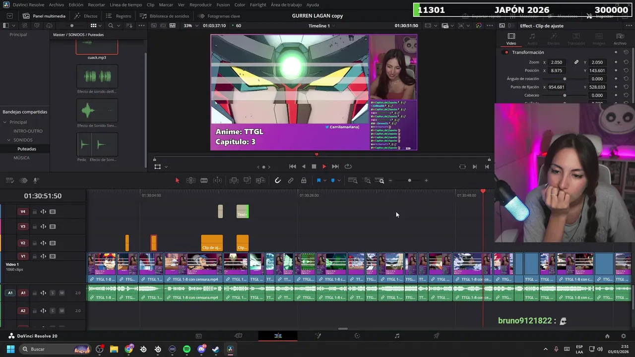The width and height of the screenshot is (635, 357).
Task: Select the blade edit tool
Action: click(x=204, y=180)
